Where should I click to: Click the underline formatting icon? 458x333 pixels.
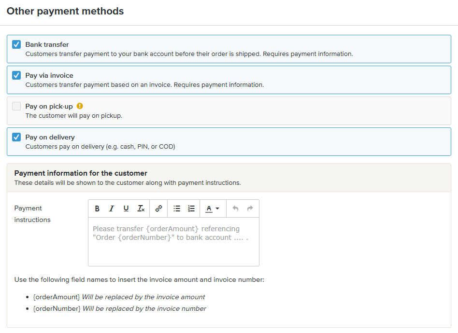[126, 208]
